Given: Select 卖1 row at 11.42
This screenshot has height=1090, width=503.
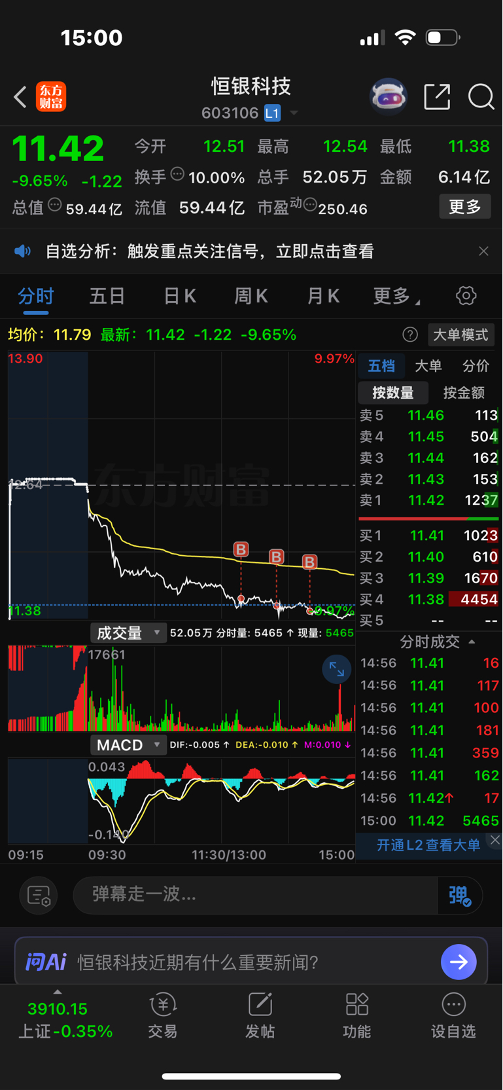Looking at the screenshot, I should point(428,500).
